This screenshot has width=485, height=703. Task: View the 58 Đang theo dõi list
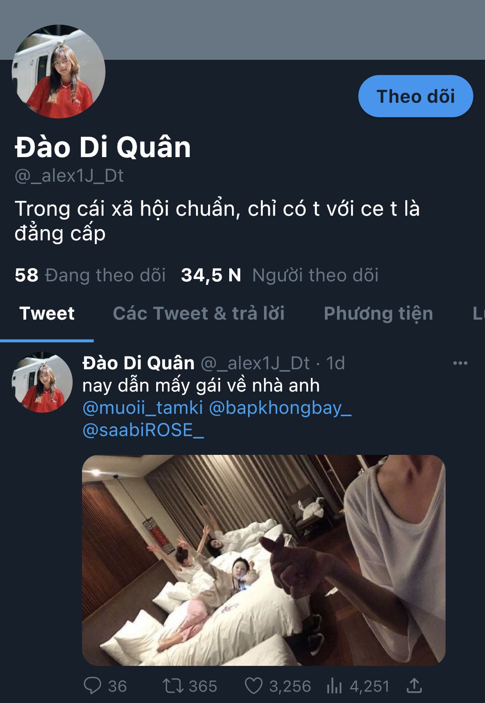pos(90,275)
